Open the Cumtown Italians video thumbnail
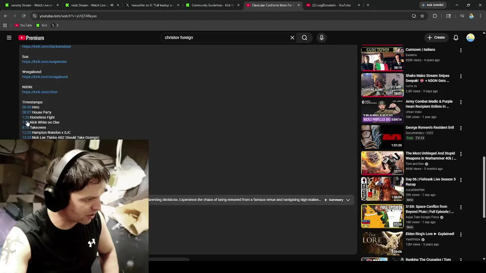The height and width of the screenshot is (273, 486). [x=382, y=59]
